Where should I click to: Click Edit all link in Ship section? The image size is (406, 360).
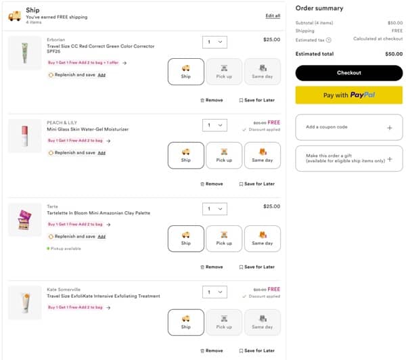pos(273,16)
